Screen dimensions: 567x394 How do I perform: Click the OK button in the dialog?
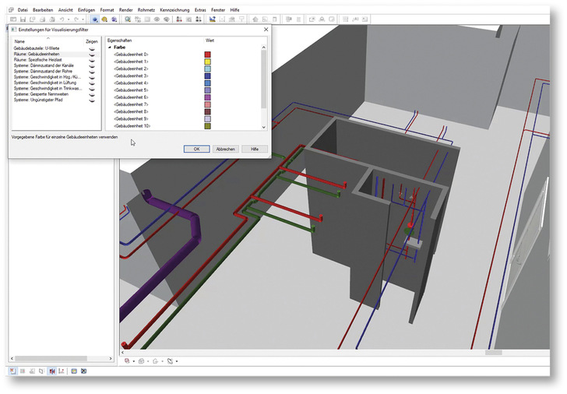pyautogui.click(x=196, y=148)
